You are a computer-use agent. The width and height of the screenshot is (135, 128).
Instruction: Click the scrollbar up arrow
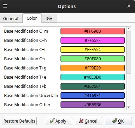[x=129, y=29]
